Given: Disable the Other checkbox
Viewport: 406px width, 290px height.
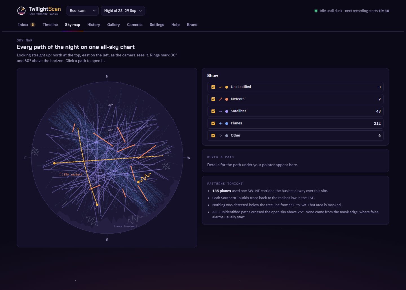Looking at the screenshot, I should (x=213, y=135).
